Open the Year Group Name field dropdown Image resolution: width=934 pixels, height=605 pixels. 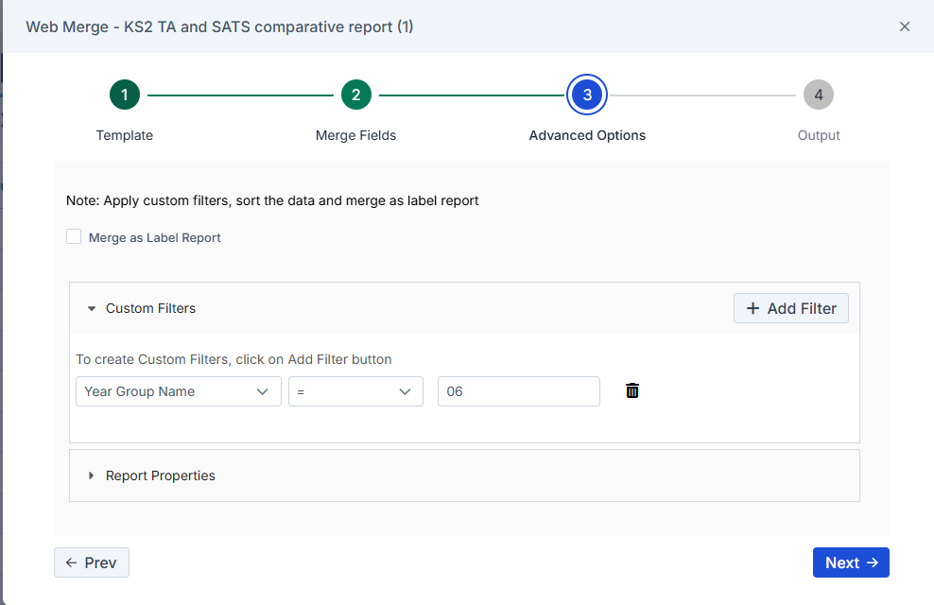click(x=178, y=391)
